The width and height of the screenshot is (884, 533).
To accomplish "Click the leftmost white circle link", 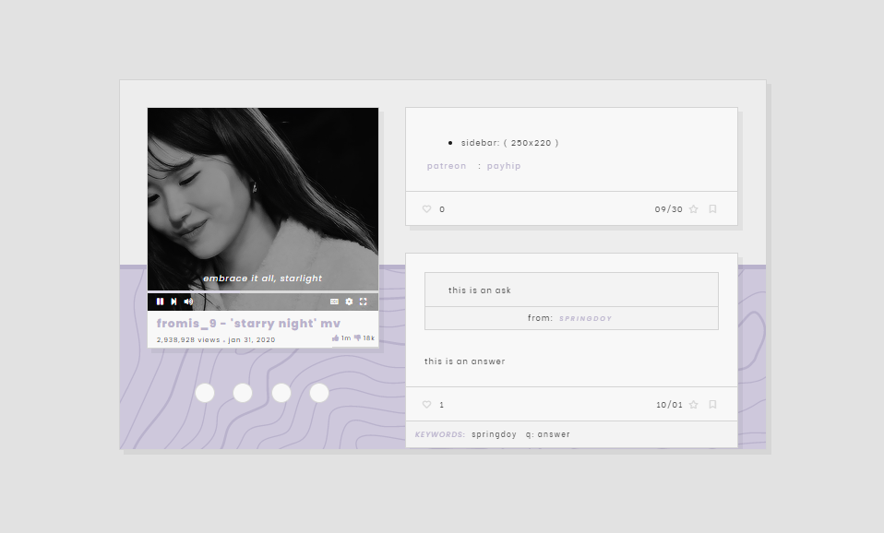I will click(205, 393).
